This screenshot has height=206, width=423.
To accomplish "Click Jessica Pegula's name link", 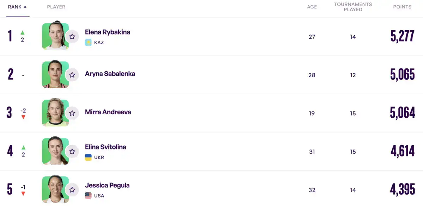I will point(107,185).
